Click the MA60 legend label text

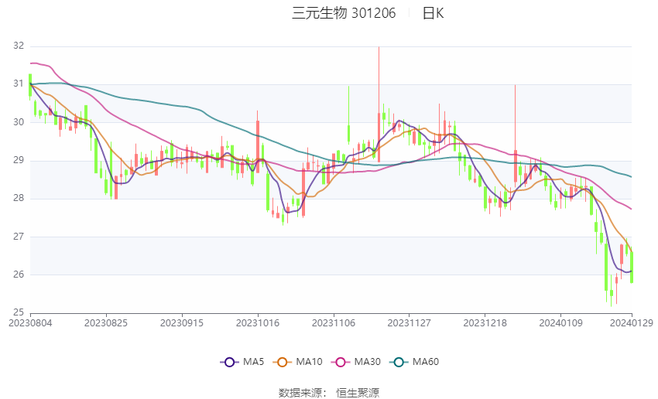(x=426, y=362)
